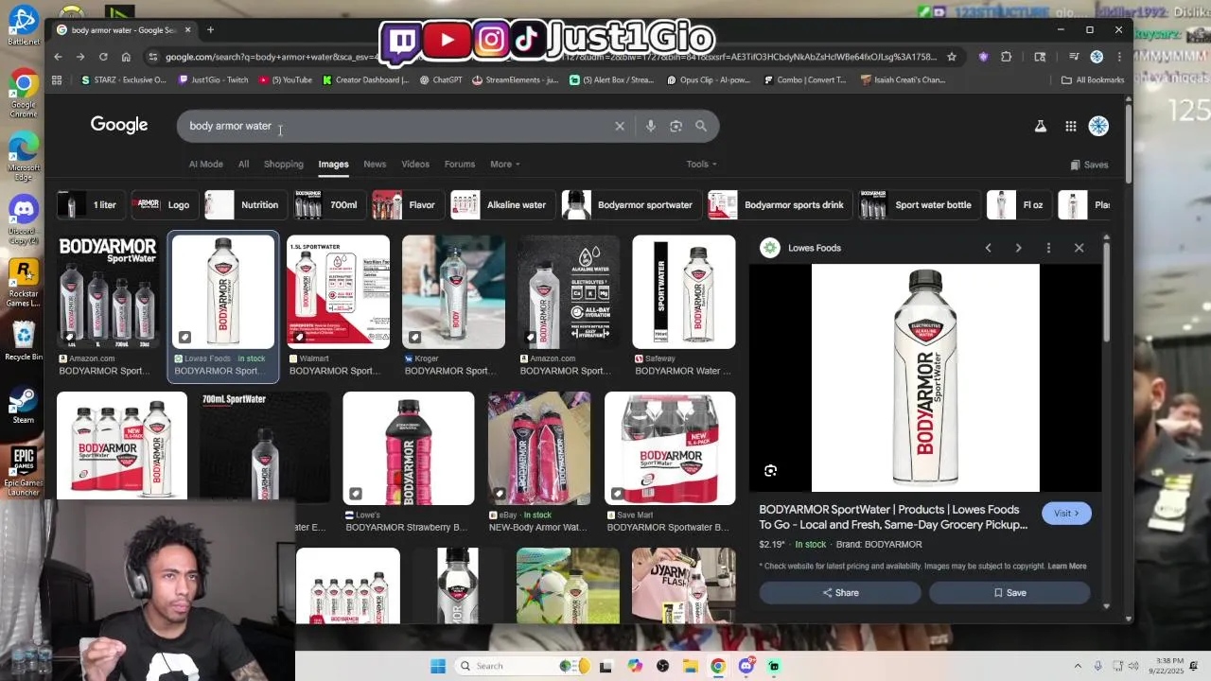Image resolution: width=1211 pixels, height=681 pixels.
Task: Open Google Search Labs flask icon
Action: click(1040, 126)
